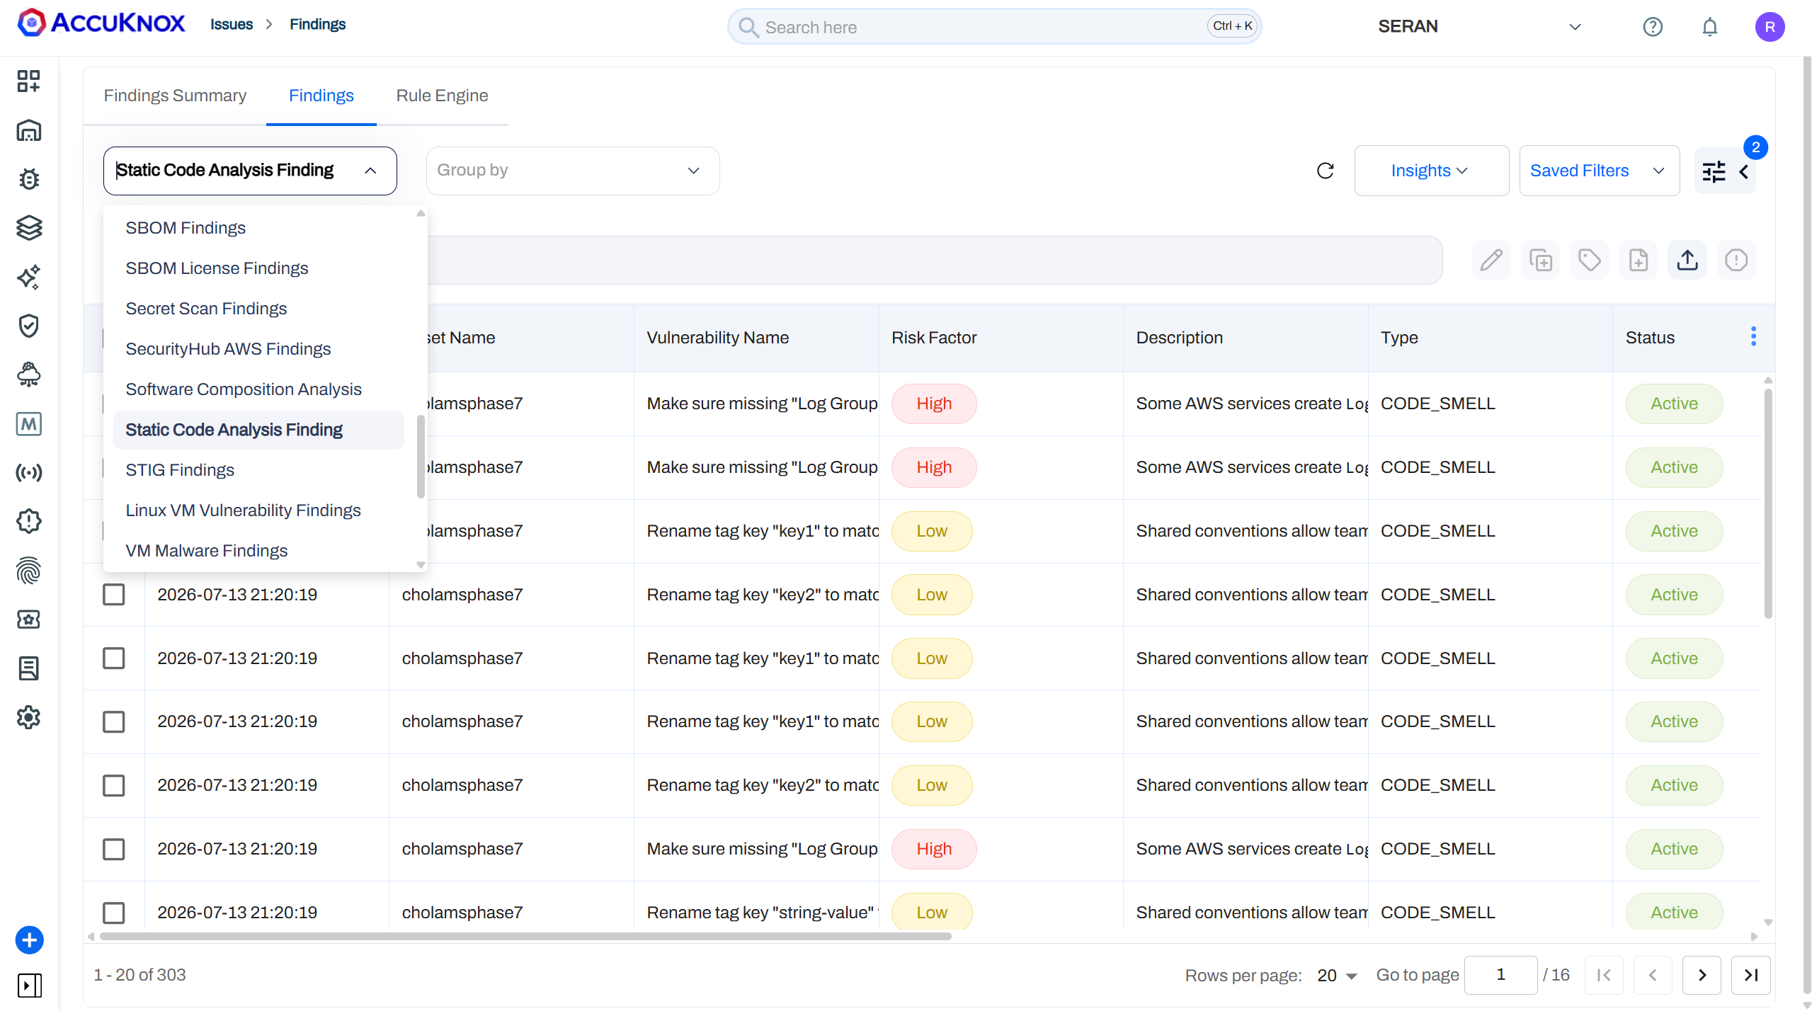
Task: Click the tag label icon
Action: point(1589,260)
